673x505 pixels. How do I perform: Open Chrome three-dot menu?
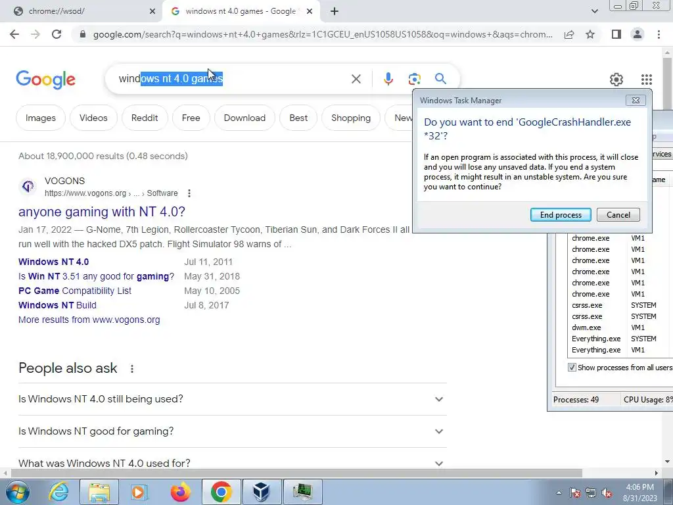tap(659, 34)
